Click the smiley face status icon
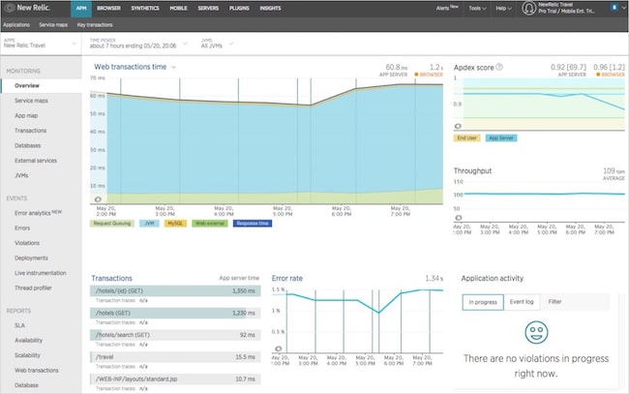 536,332
